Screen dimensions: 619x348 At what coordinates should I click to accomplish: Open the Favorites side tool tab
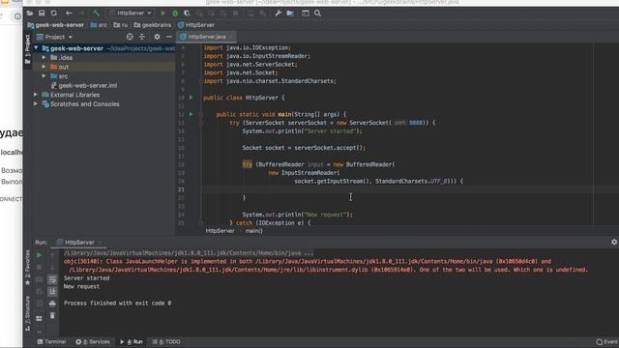coord(27,268)
